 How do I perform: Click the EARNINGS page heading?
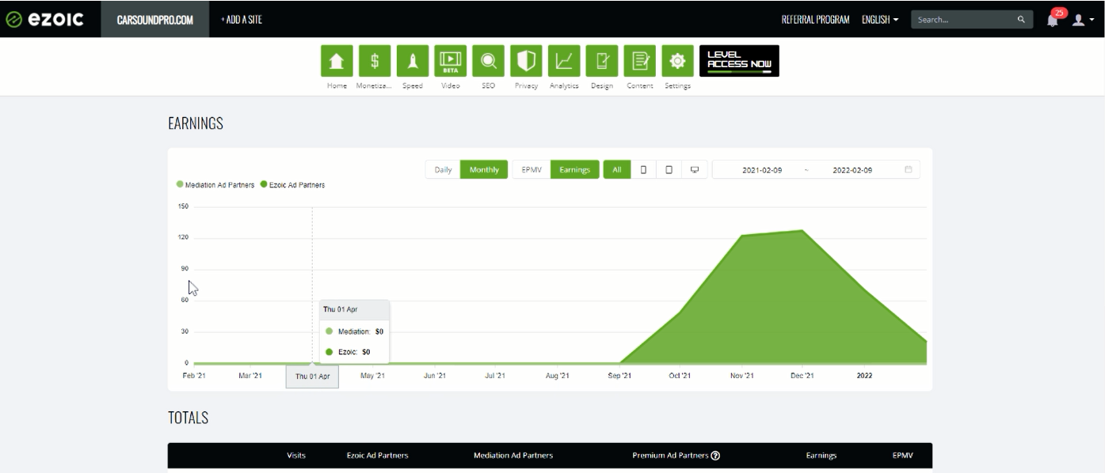pyautogui.click(x=196, y=123)
